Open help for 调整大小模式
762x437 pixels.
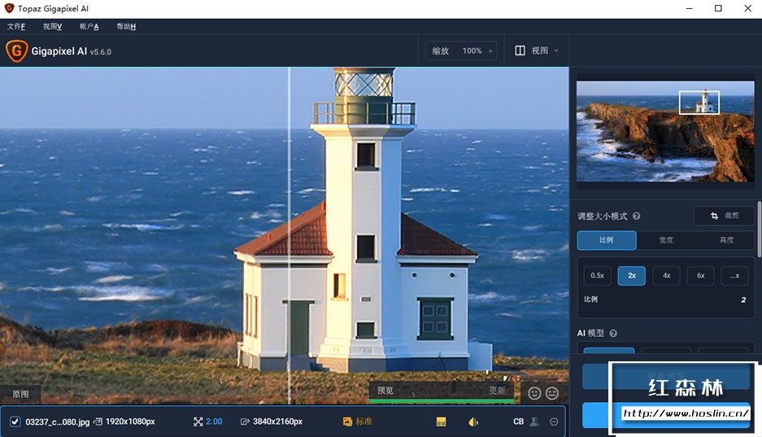click(636, 216)
